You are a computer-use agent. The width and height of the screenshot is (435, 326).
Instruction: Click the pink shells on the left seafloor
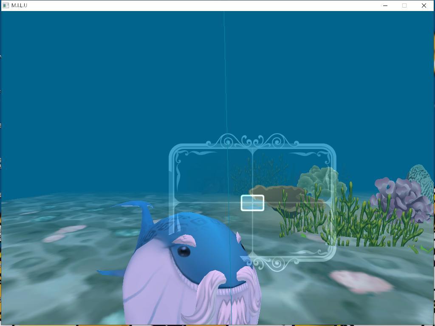coord(64,233)
